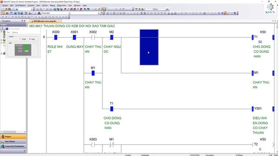Switch to PRG Monitor Executing MAIN tab
The image size is (278, 156).
point(45,21)
